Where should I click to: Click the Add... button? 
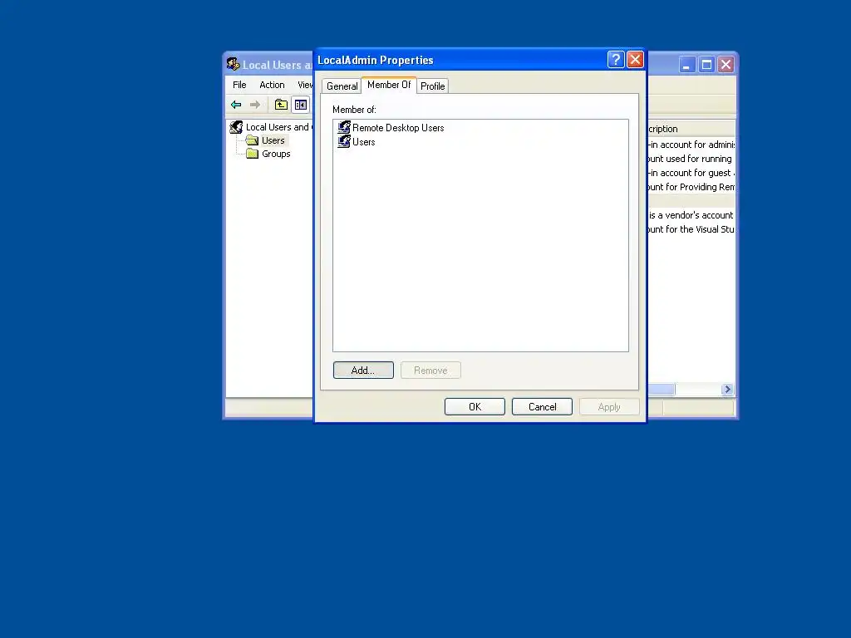click(x=363, y=371)
